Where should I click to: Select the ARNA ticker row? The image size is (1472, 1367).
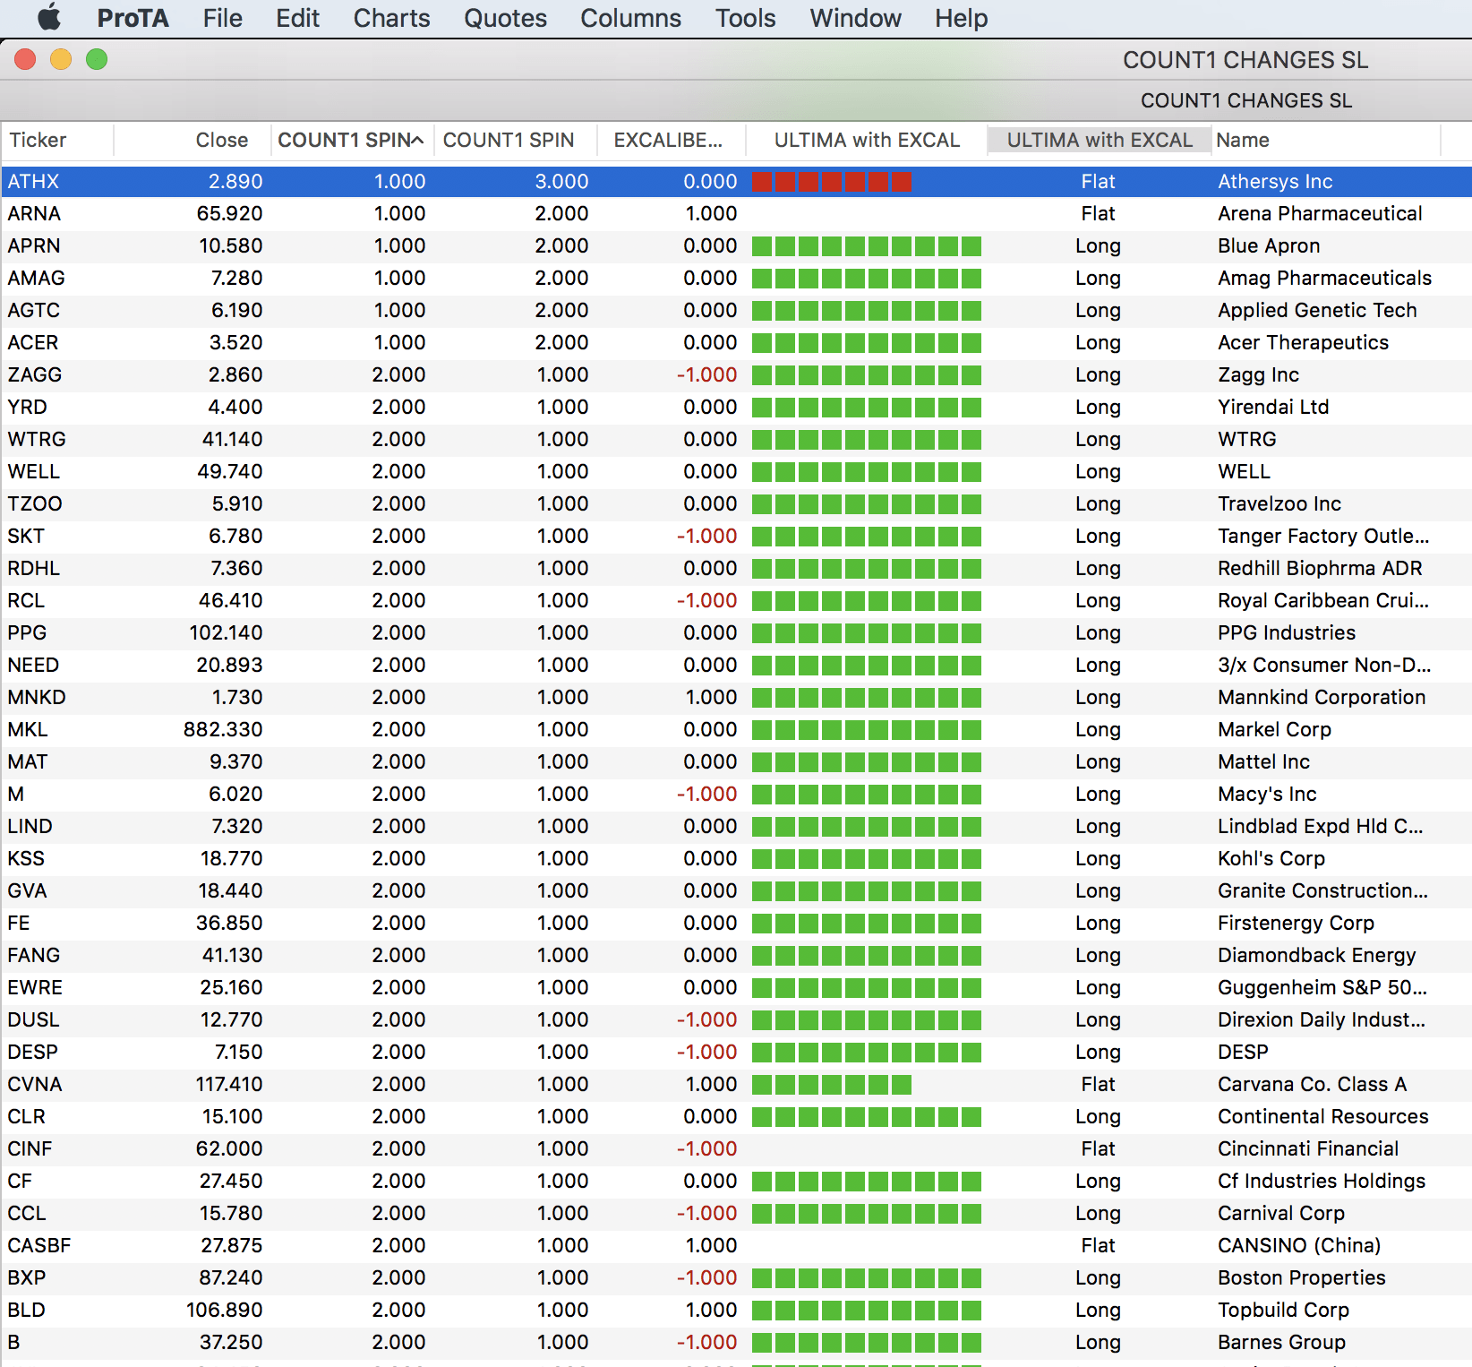[x=34, y=214]
